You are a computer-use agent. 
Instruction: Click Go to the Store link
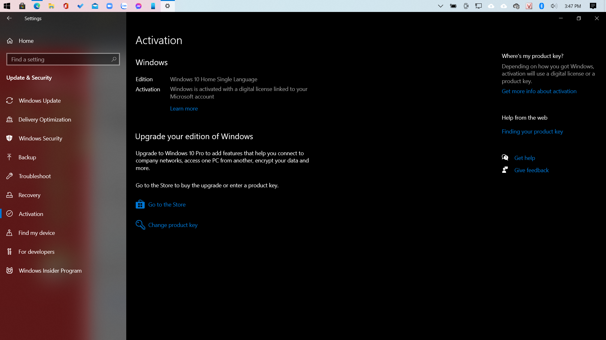coord(167,205)
